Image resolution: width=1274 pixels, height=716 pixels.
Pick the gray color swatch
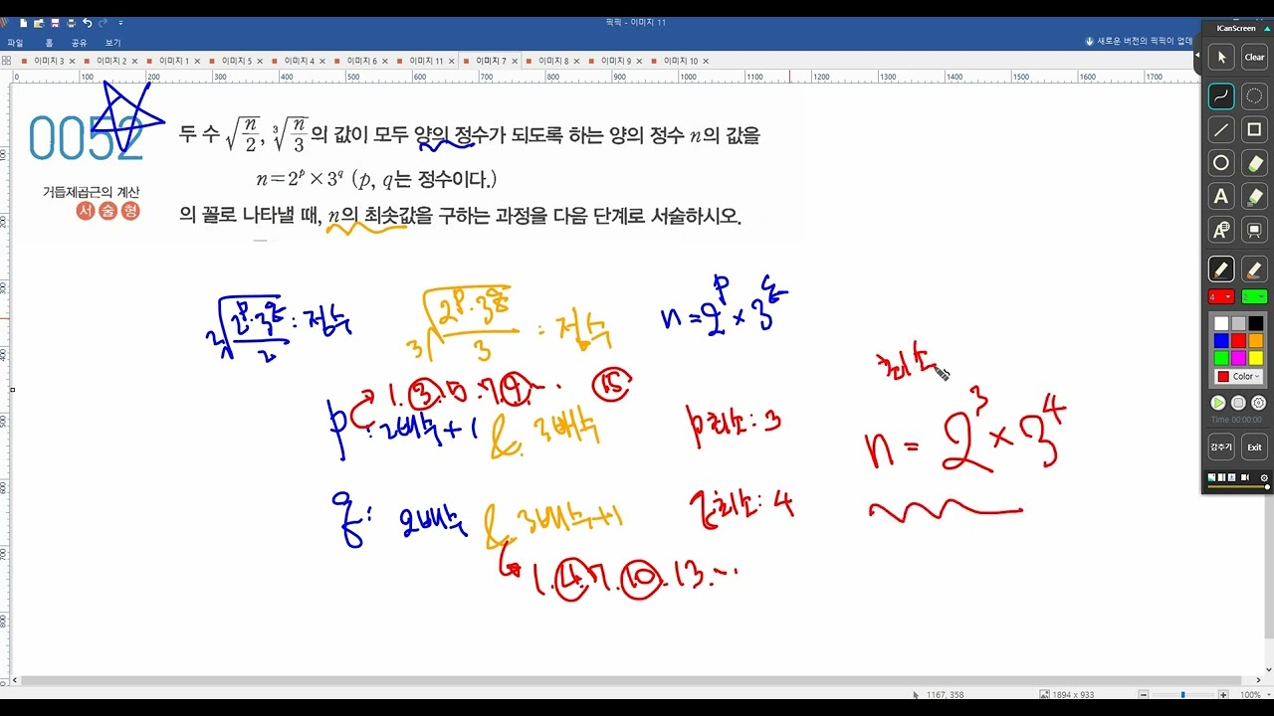tap(1238, 323)
